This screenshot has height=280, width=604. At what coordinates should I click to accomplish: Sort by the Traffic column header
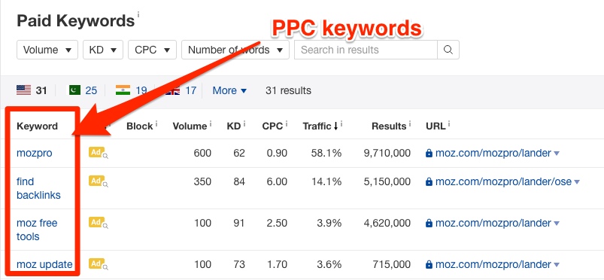click(x=320, y=126)
